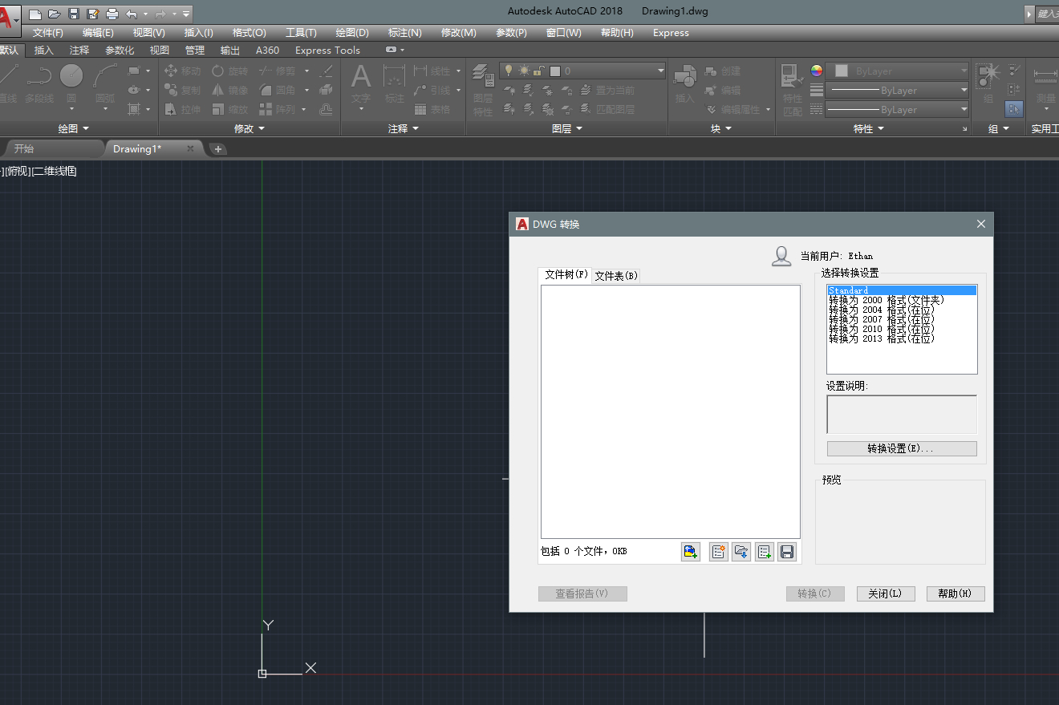This screenshot has height=705, width=1059.
Task: Switch to the Express Tools ribbon tab
Action: pyautogui.click(x=327, y=50)
